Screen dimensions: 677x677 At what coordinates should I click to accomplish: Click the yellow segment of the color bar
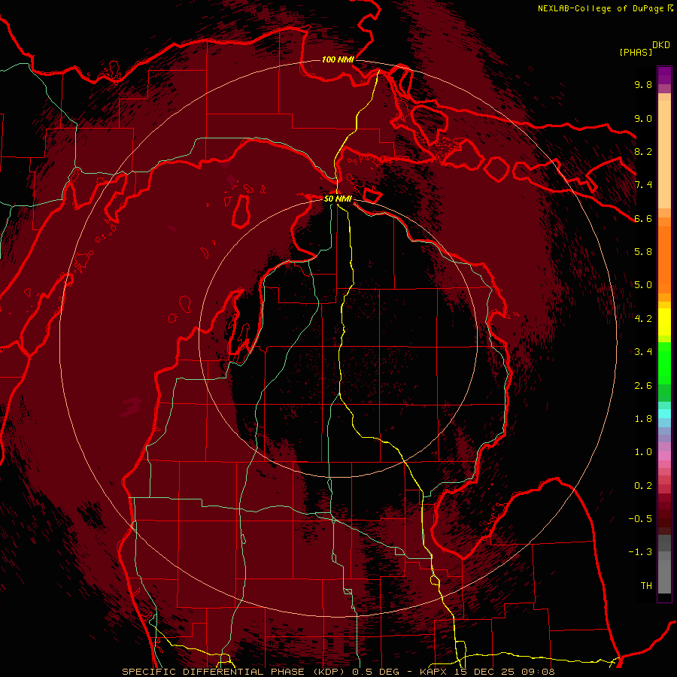click(x=664, y=322)
